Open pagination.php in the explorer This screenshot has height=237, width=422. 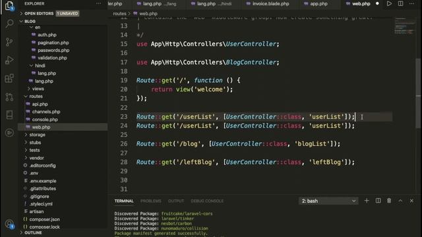(x=53, y=43)
